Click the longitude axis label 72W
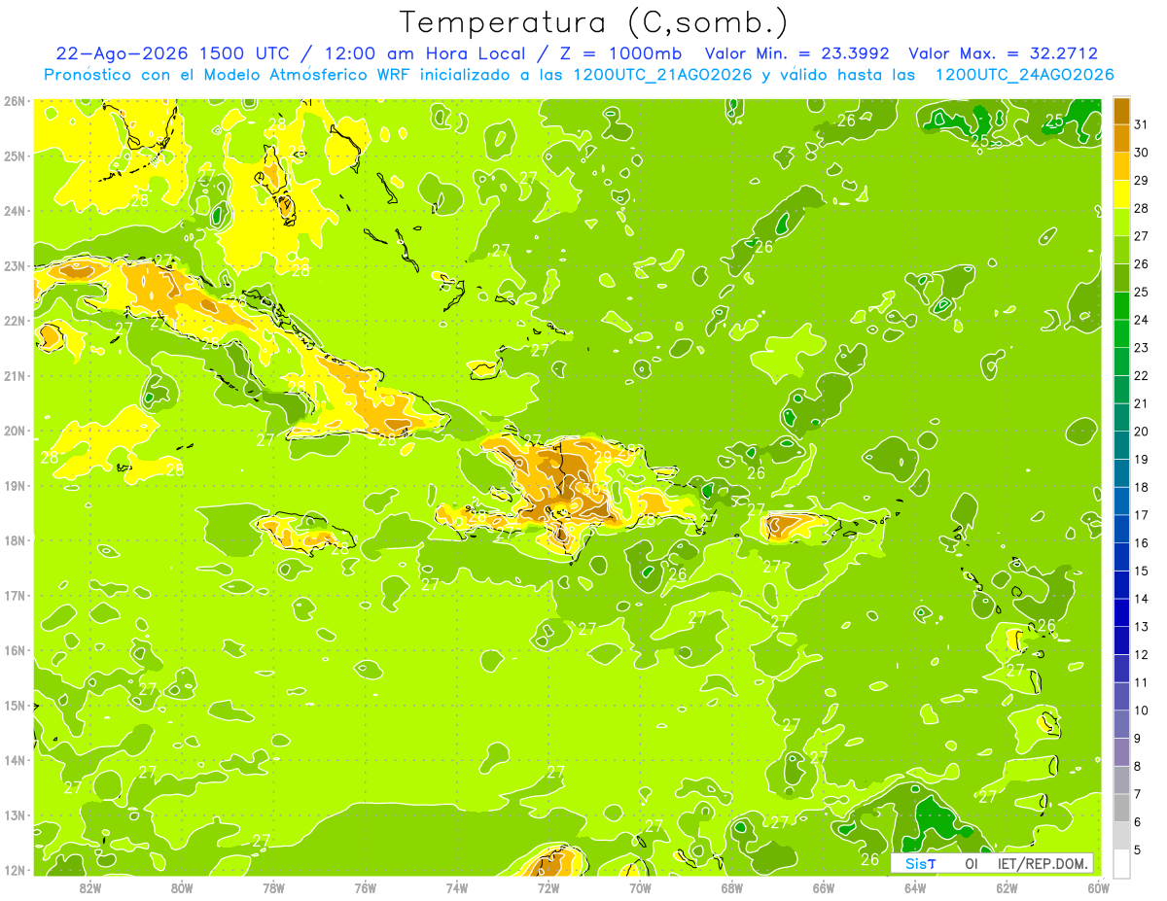1167x901 pixels. 548,887
